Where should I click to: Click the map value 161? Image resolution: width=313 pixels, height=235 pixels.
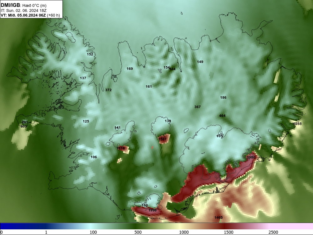149,86
